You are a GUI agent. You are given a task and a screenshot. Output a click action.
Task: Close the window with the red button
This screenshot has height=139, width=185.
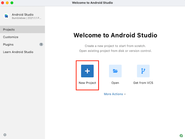[x=3, y=3]
